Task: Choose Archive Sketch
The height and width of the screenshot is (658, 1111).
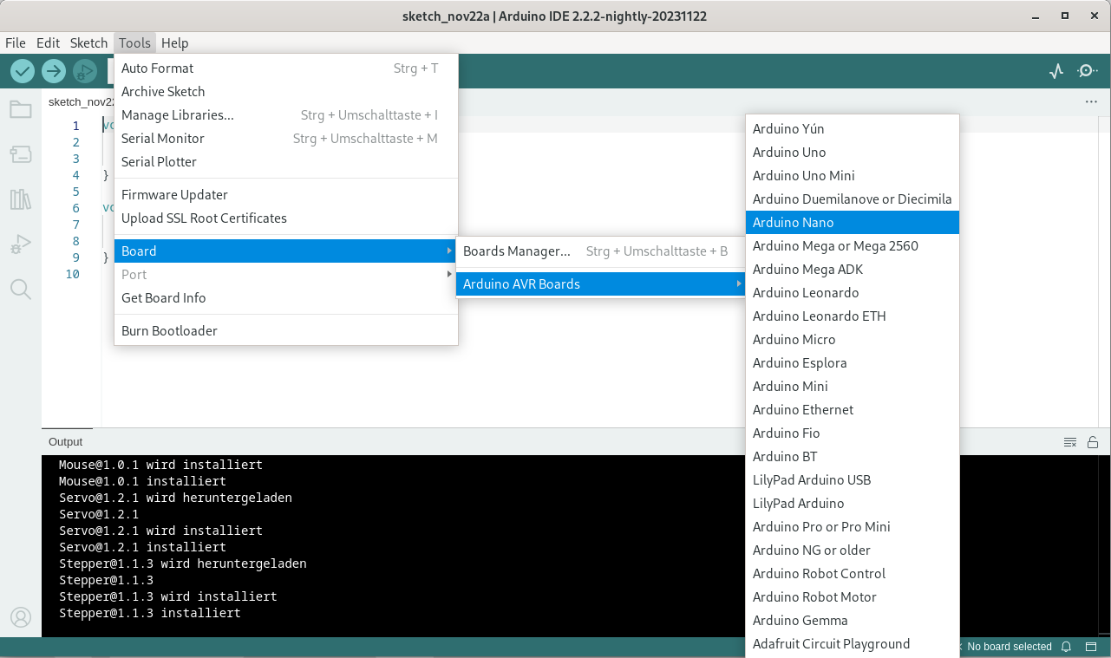Action: tap(286, 91)
